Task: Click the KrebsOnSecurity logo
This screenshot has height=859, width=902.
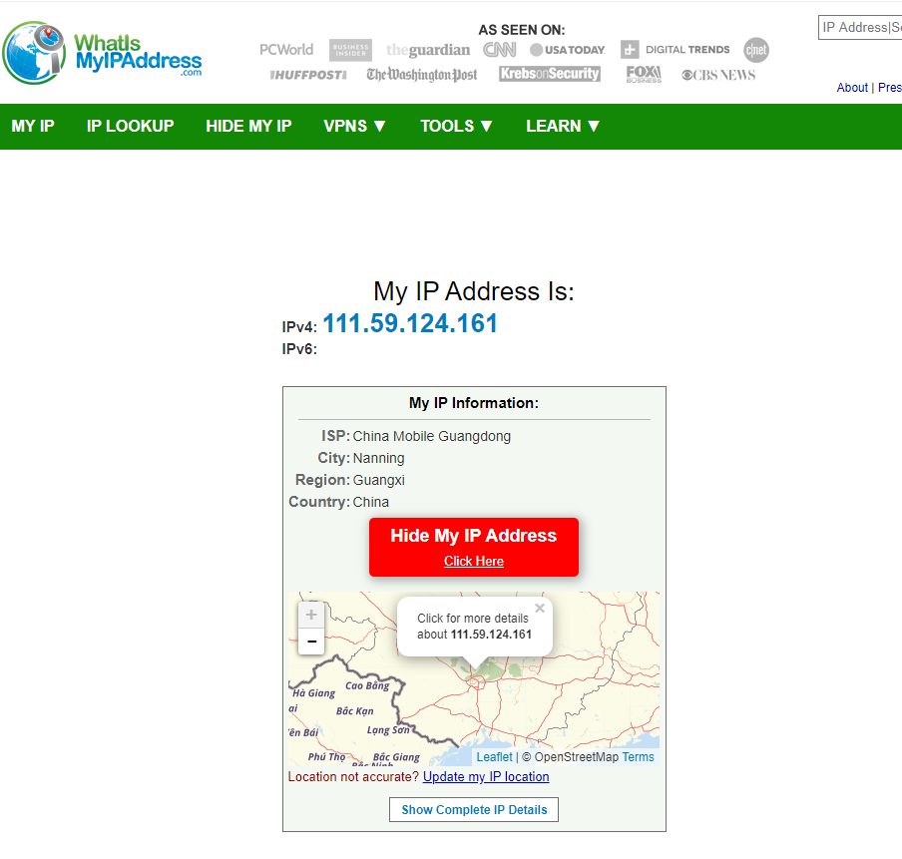Action: [550, 74]
